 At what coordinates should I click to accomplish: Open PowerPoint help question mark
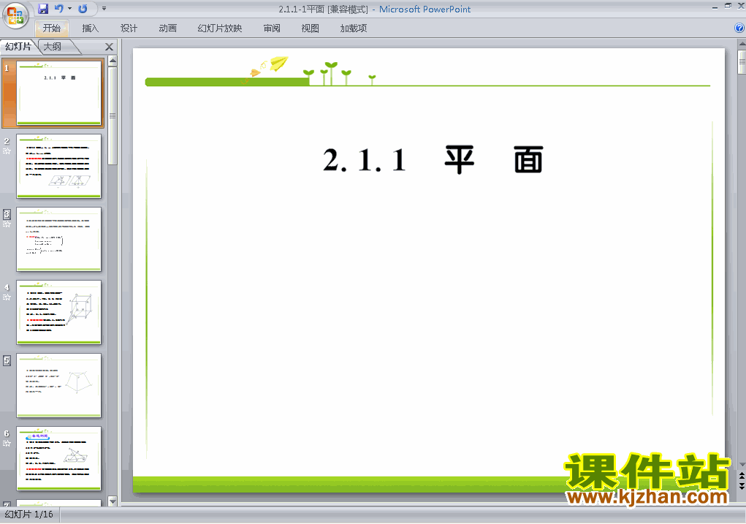click(x=739, y=28)
